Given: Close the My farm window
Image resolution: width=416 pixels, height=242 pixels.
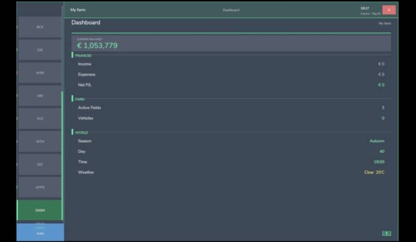Looking at the screenshot, I should click(389, 10).
